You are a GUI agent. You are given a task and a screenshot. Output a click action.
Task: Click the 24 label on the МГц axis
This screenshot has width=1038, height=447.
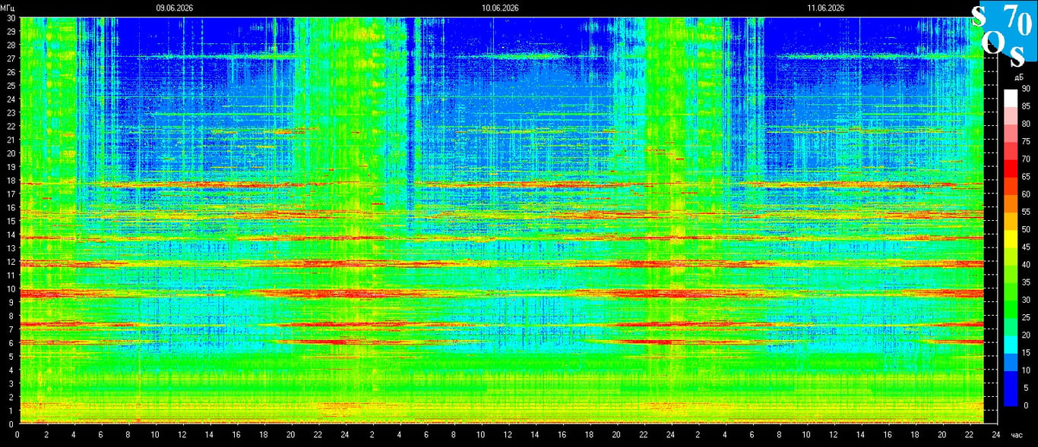coord(10,99)
